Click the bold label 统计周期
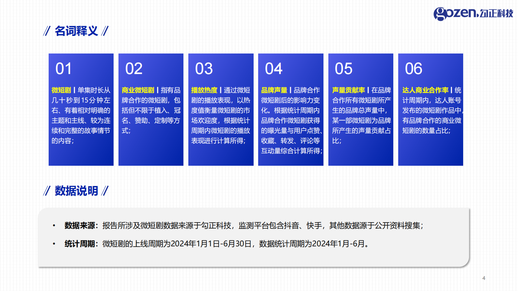518x291 pixels. (80, 244)
